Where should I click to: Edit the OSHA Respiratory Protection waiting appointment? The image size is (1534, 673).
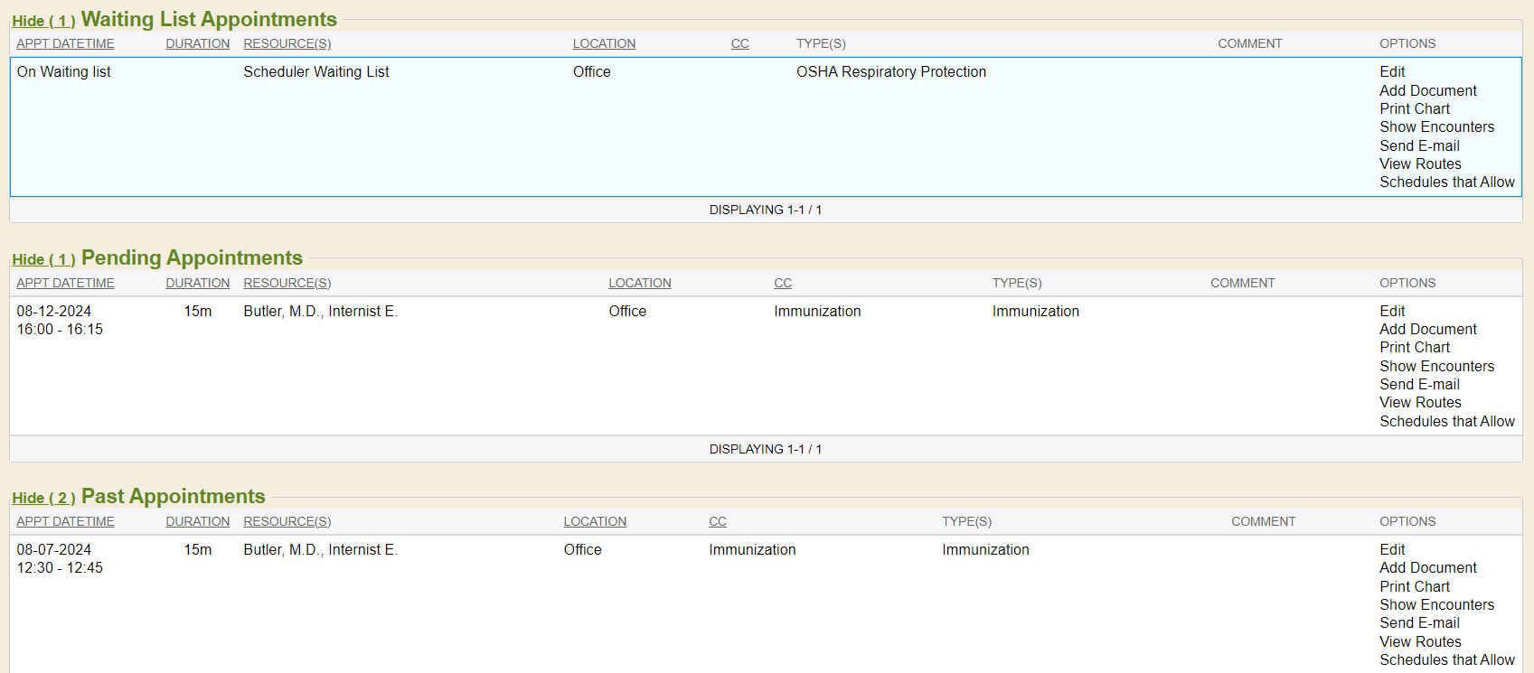tap(1391, 71)
